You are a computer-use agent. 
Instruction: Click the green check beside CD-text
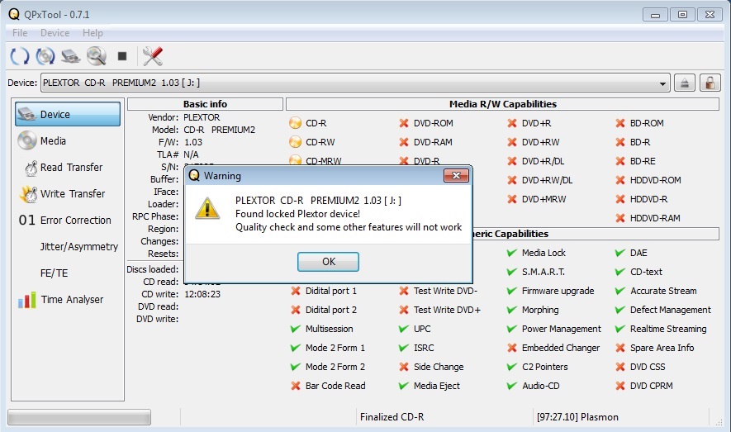click(620, 272)
